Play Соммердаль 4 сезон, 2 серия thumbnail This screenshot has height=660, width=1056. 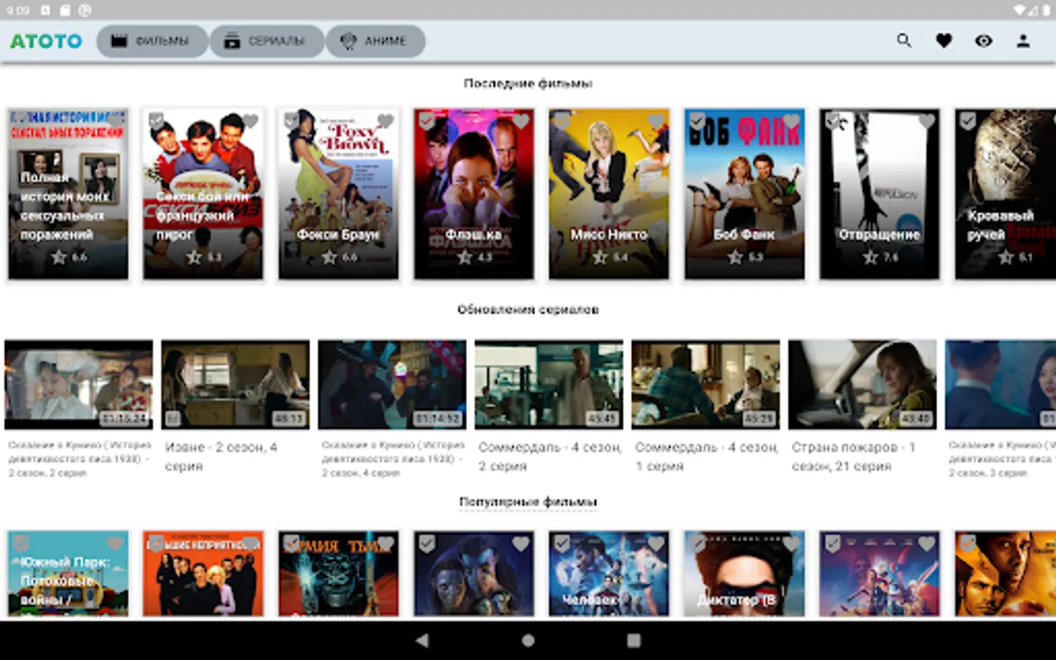point(549,384)
